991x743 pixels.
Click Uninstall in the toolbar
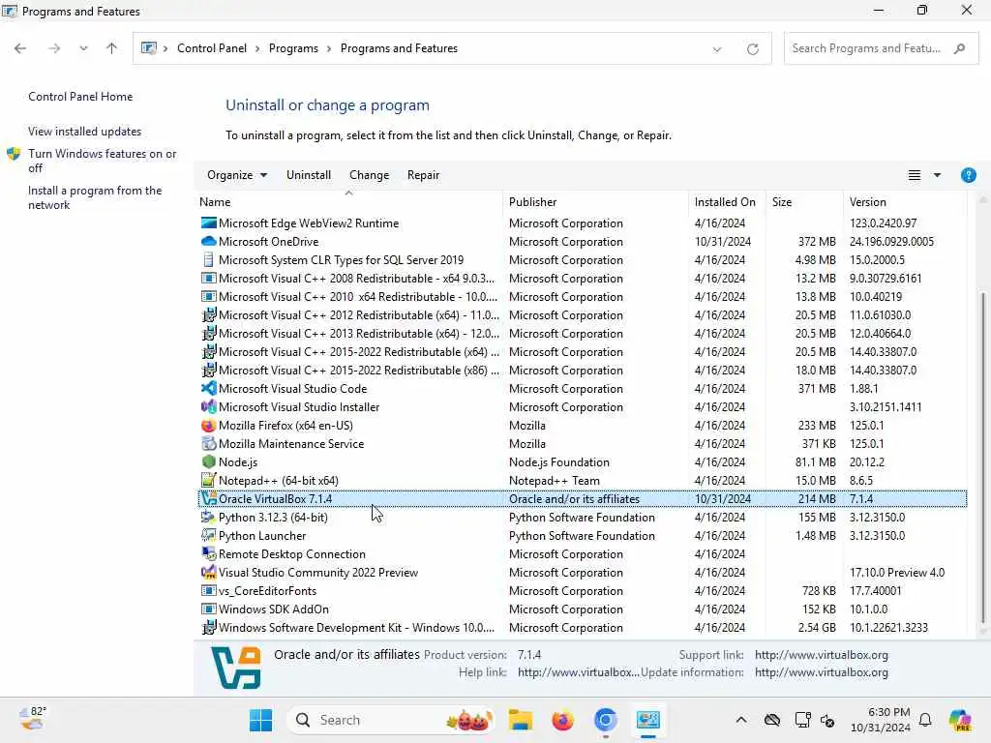click(309, 175)
